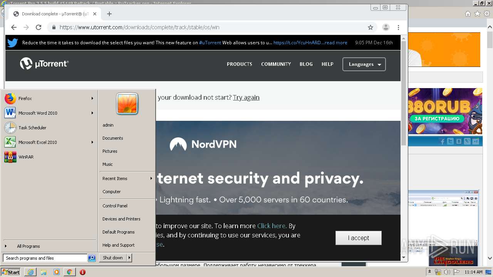Viewport: 493px width, 277px height.
Task: Bookmark this page with the star icon
Action: coord(371,27)
